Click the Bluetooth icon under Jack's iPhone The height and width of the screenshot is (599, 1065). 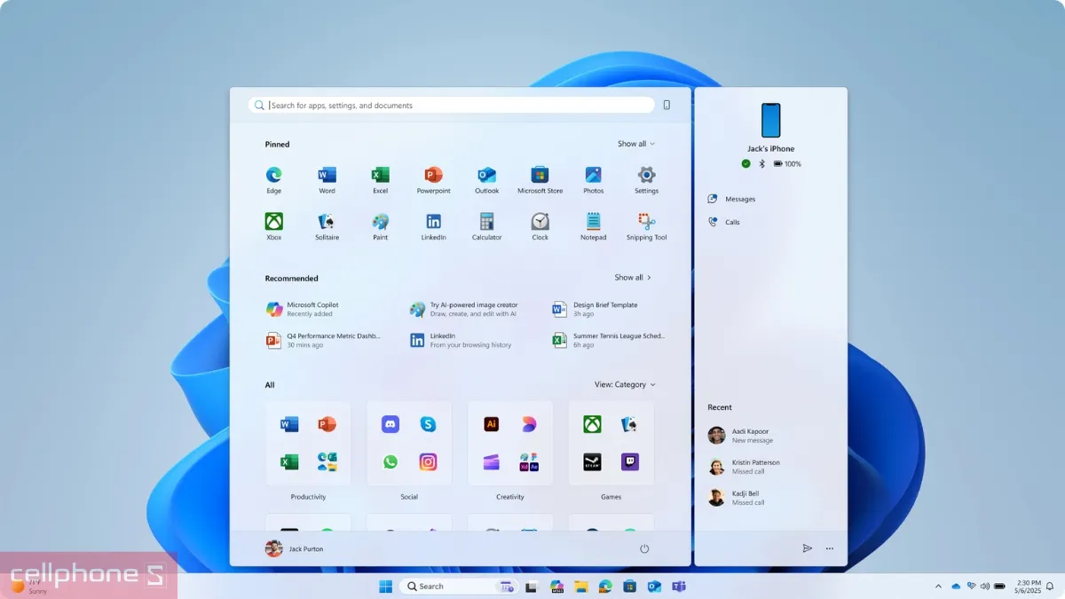click(761, 164)
